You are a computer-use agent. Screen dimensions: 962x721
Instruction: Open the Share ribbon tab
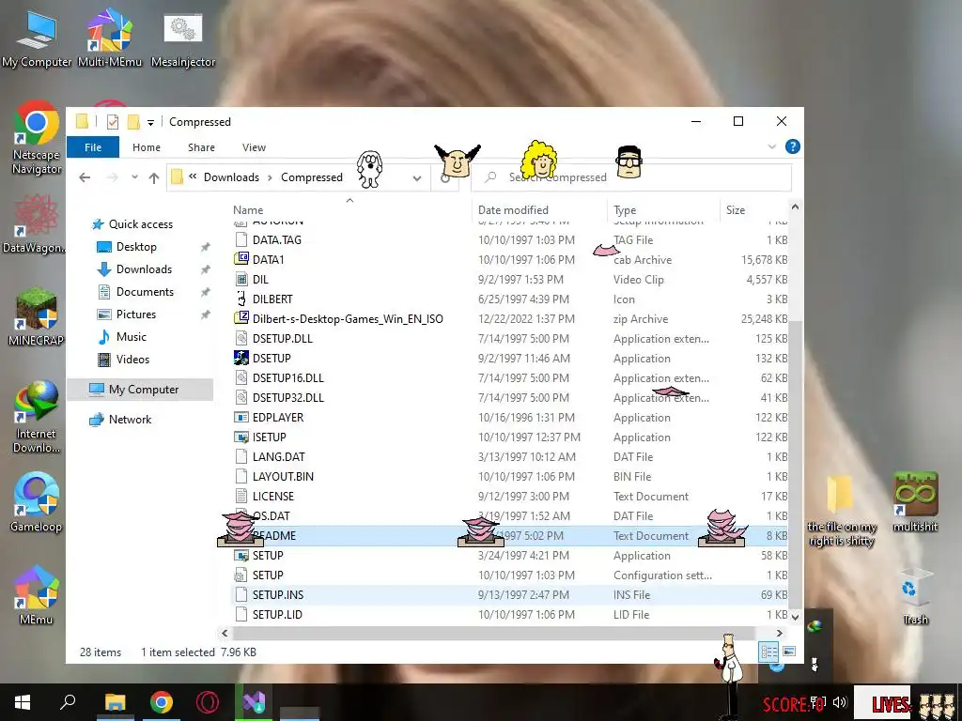pyautogui.click(x=201, y=147)
